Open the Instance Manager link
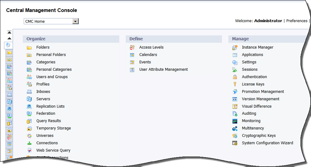Image resolution: width=311 pixels, height=167 pixels. click(x=257, y=47)
